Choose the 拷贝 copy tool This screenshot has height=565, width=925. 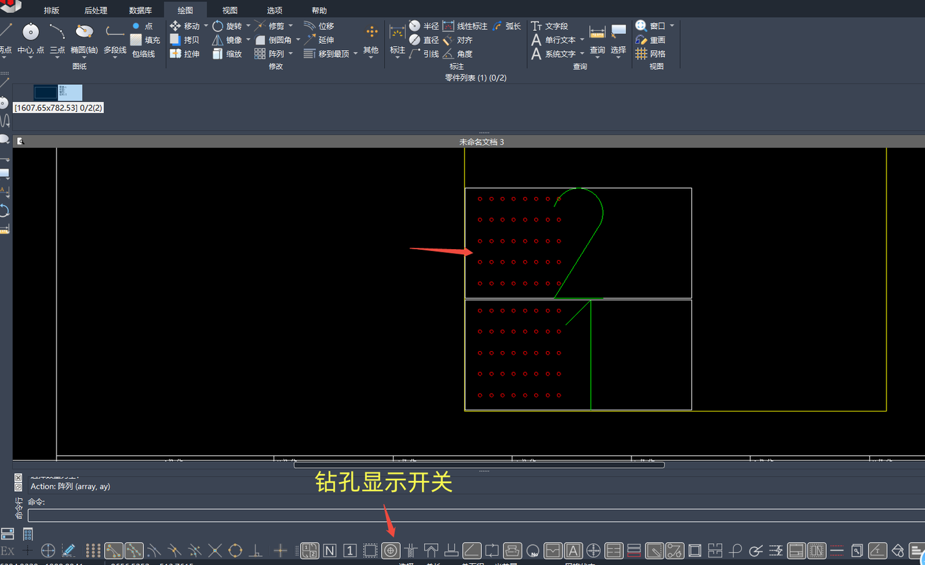185,40
